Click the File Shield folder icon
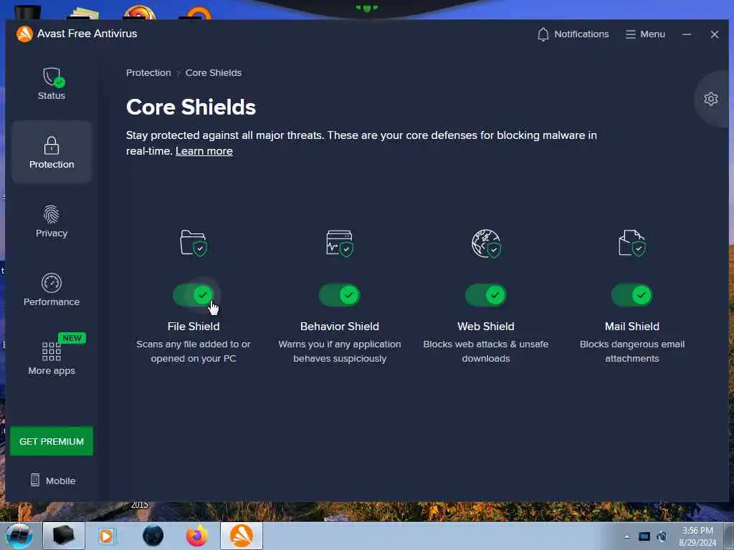734x550 pixels. 194,243
